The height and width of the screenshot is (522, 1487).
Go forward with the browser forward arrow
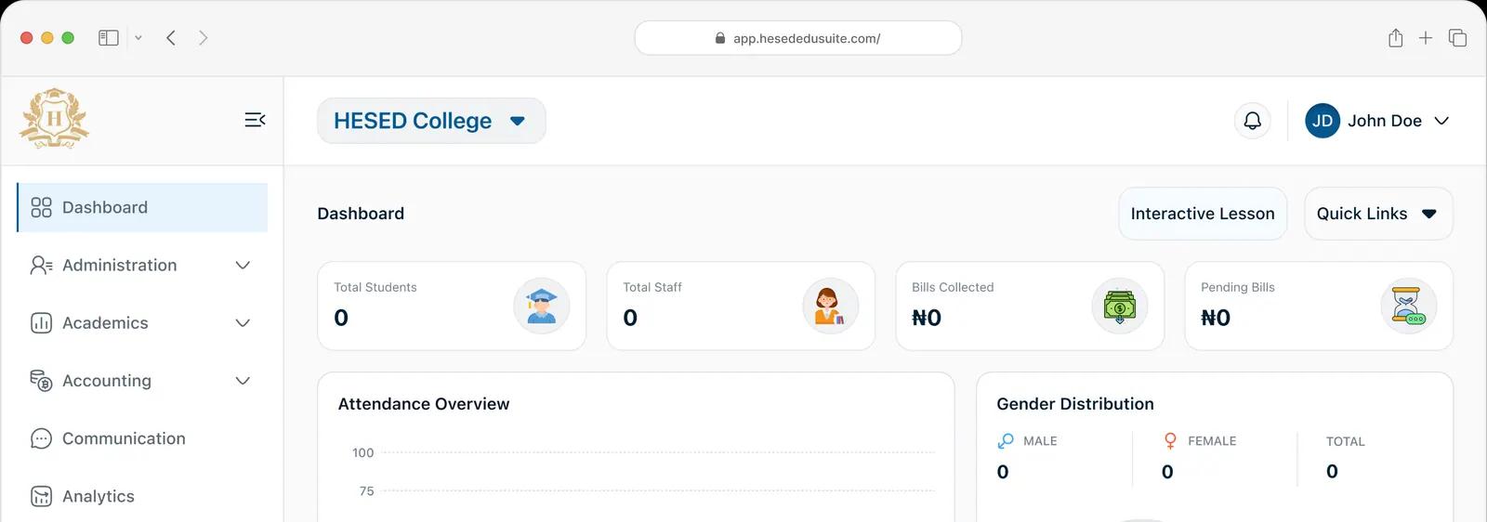click(x=203, y=38)
